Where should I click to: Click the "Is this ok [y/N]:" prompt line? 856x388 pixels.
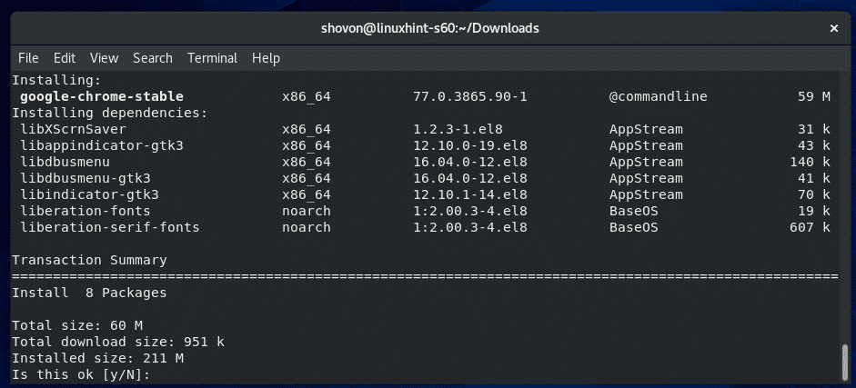click(x=81, y=374)
